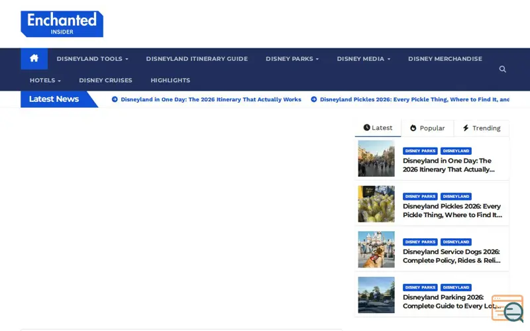This screenshot has width=530, height=331.
Task: Click the flame icon on Popular tab
Action: (x=413, y=128)
